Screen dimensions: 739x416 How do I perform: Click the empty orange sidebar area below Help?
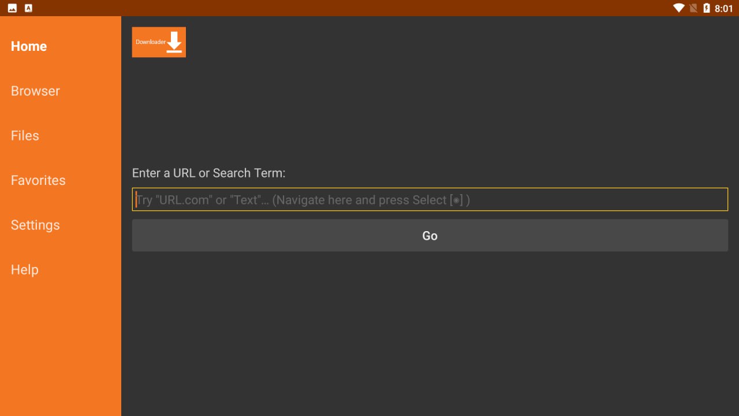(61, 347)
